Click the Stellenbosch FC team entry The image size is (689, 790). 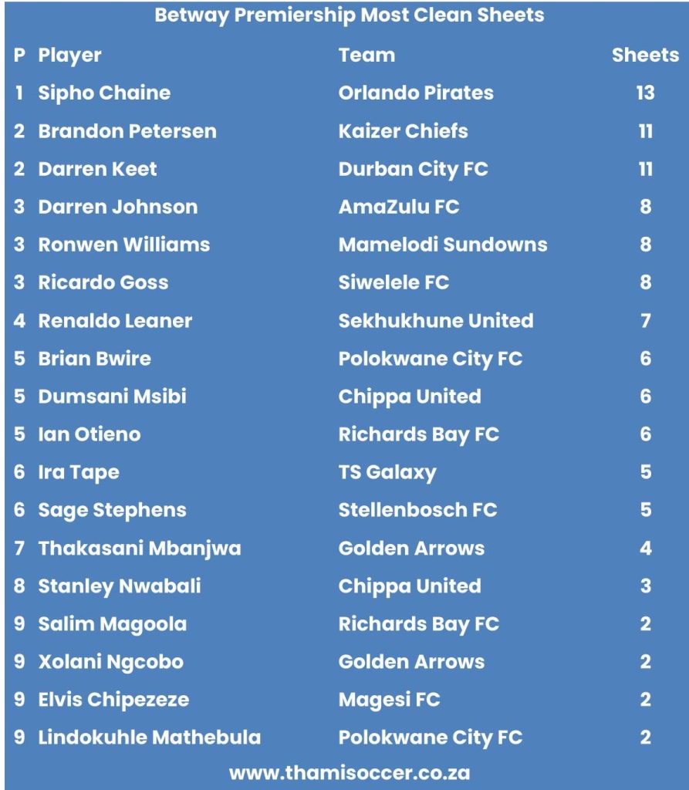(417, 510)
